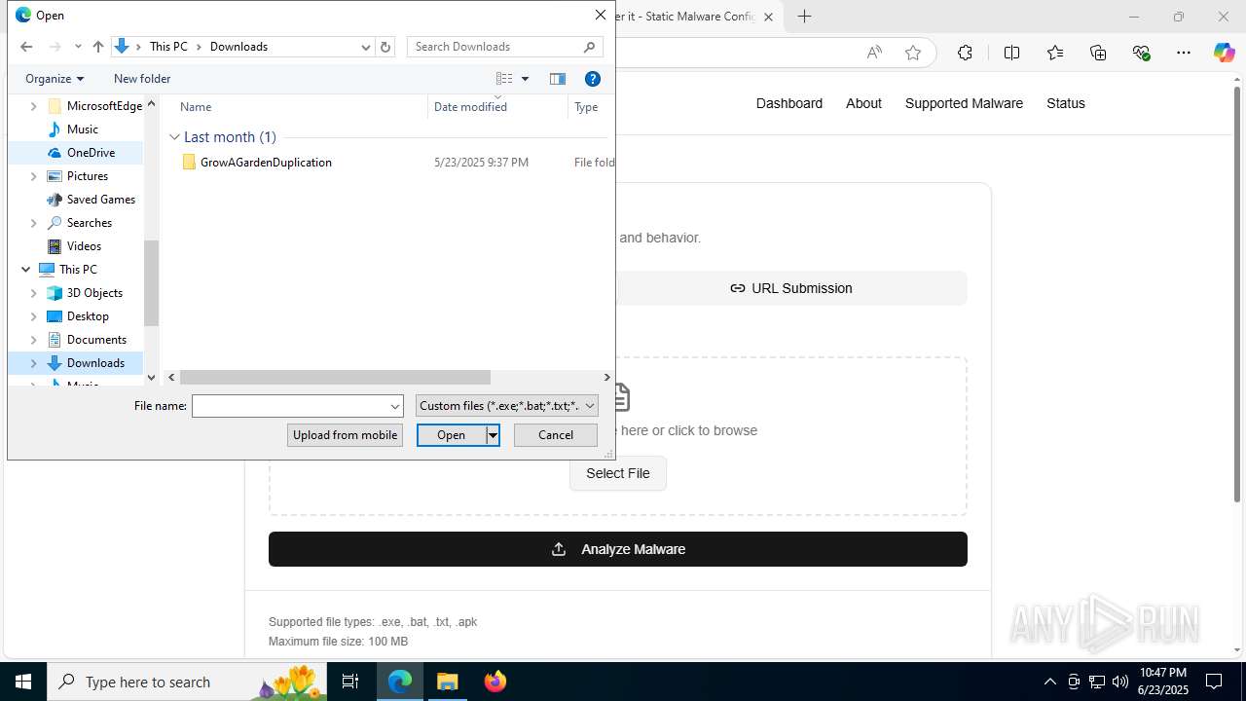Open Task View on taskbar
1246x701 pixels.
pos(351,682)
